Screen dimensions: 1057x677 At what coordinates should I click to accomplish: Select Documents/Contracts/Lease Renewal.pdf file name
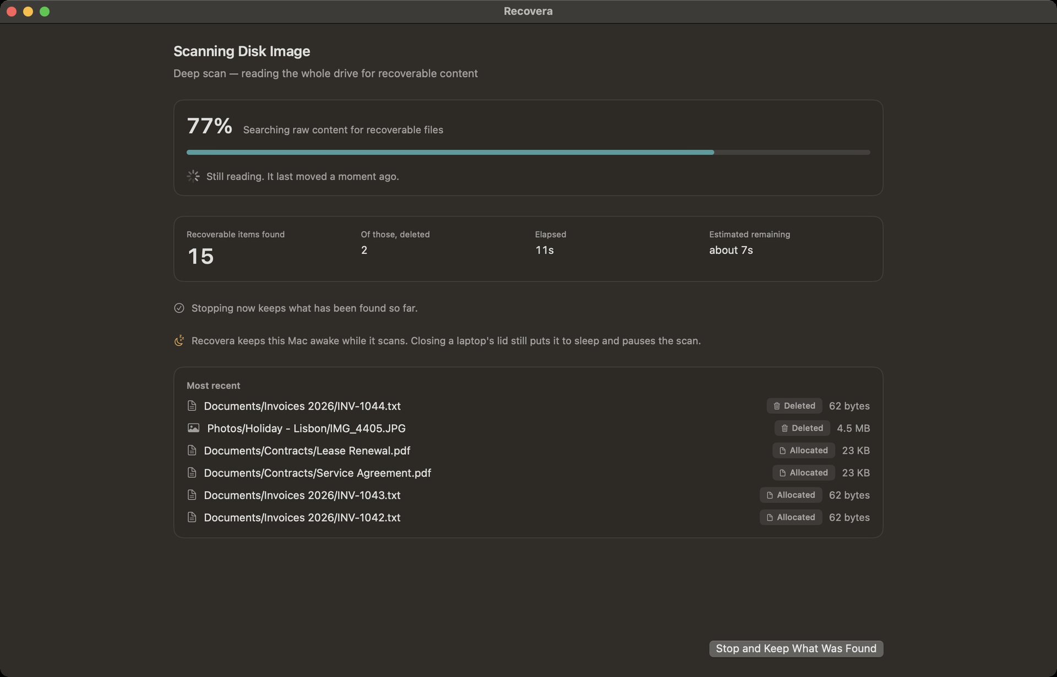pyautogui.click(x=307, y=450)
